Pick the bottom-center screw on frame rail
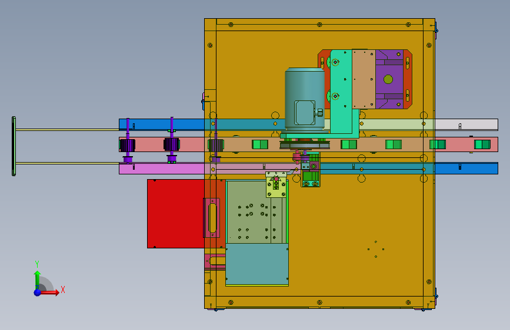Image resolution: width=510 pixels, height=330 pixels. pyautogui.click(x=319, y=302)
